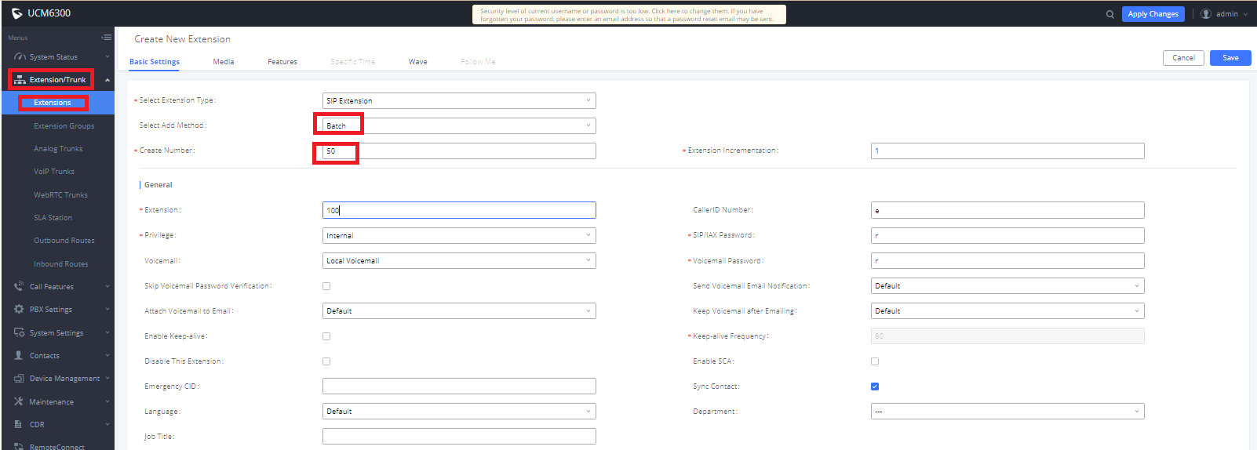Click the Job Title field

point(459,436)
